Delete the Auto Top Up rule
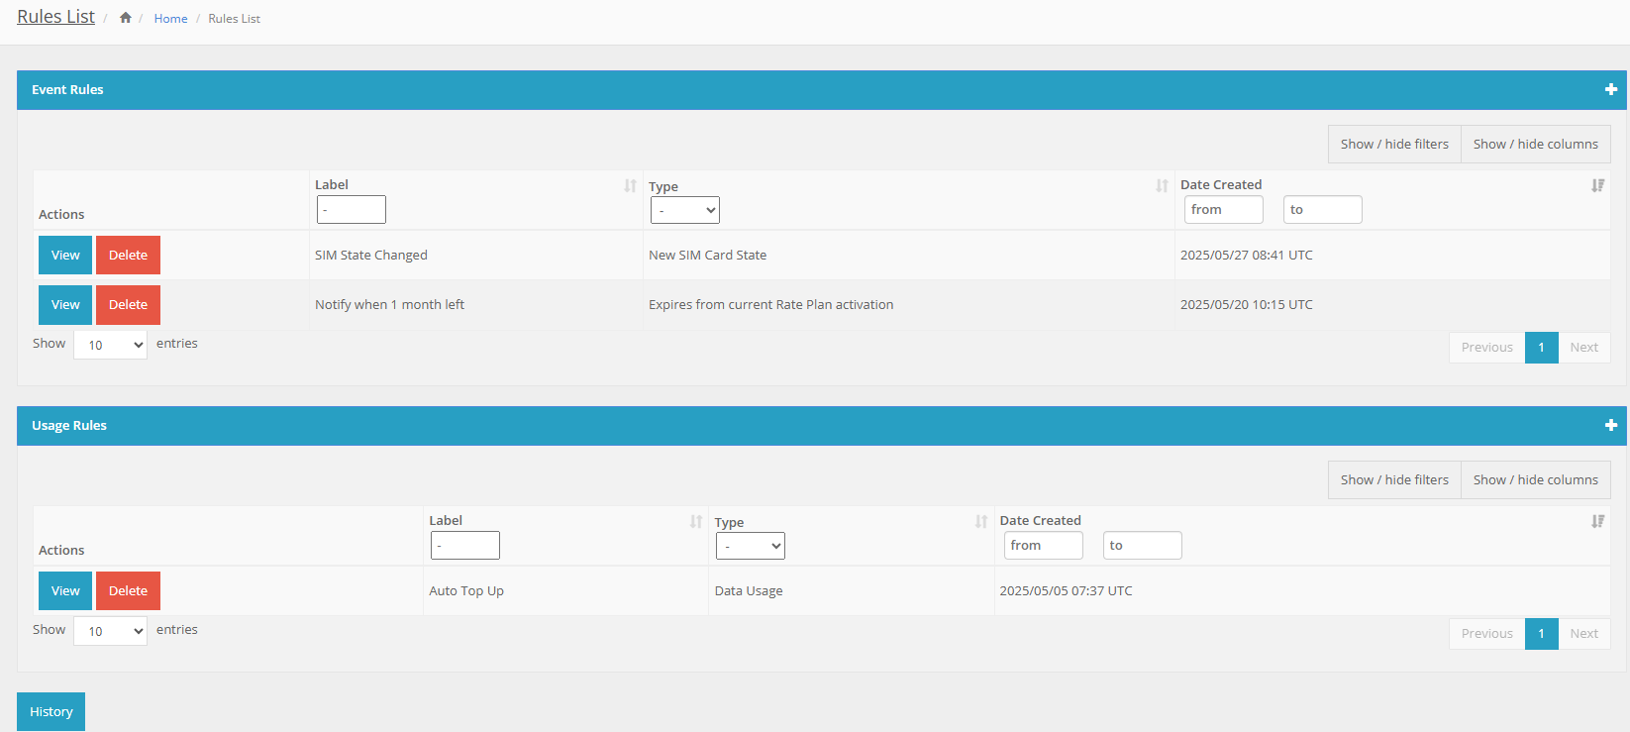Viewport: 1630px width, 732px height. tap(128, 590)
